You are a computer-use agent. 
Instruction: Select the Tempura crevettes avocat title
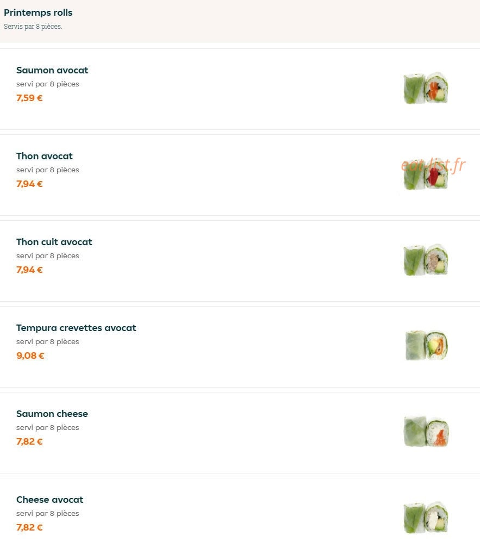[76, 328]
